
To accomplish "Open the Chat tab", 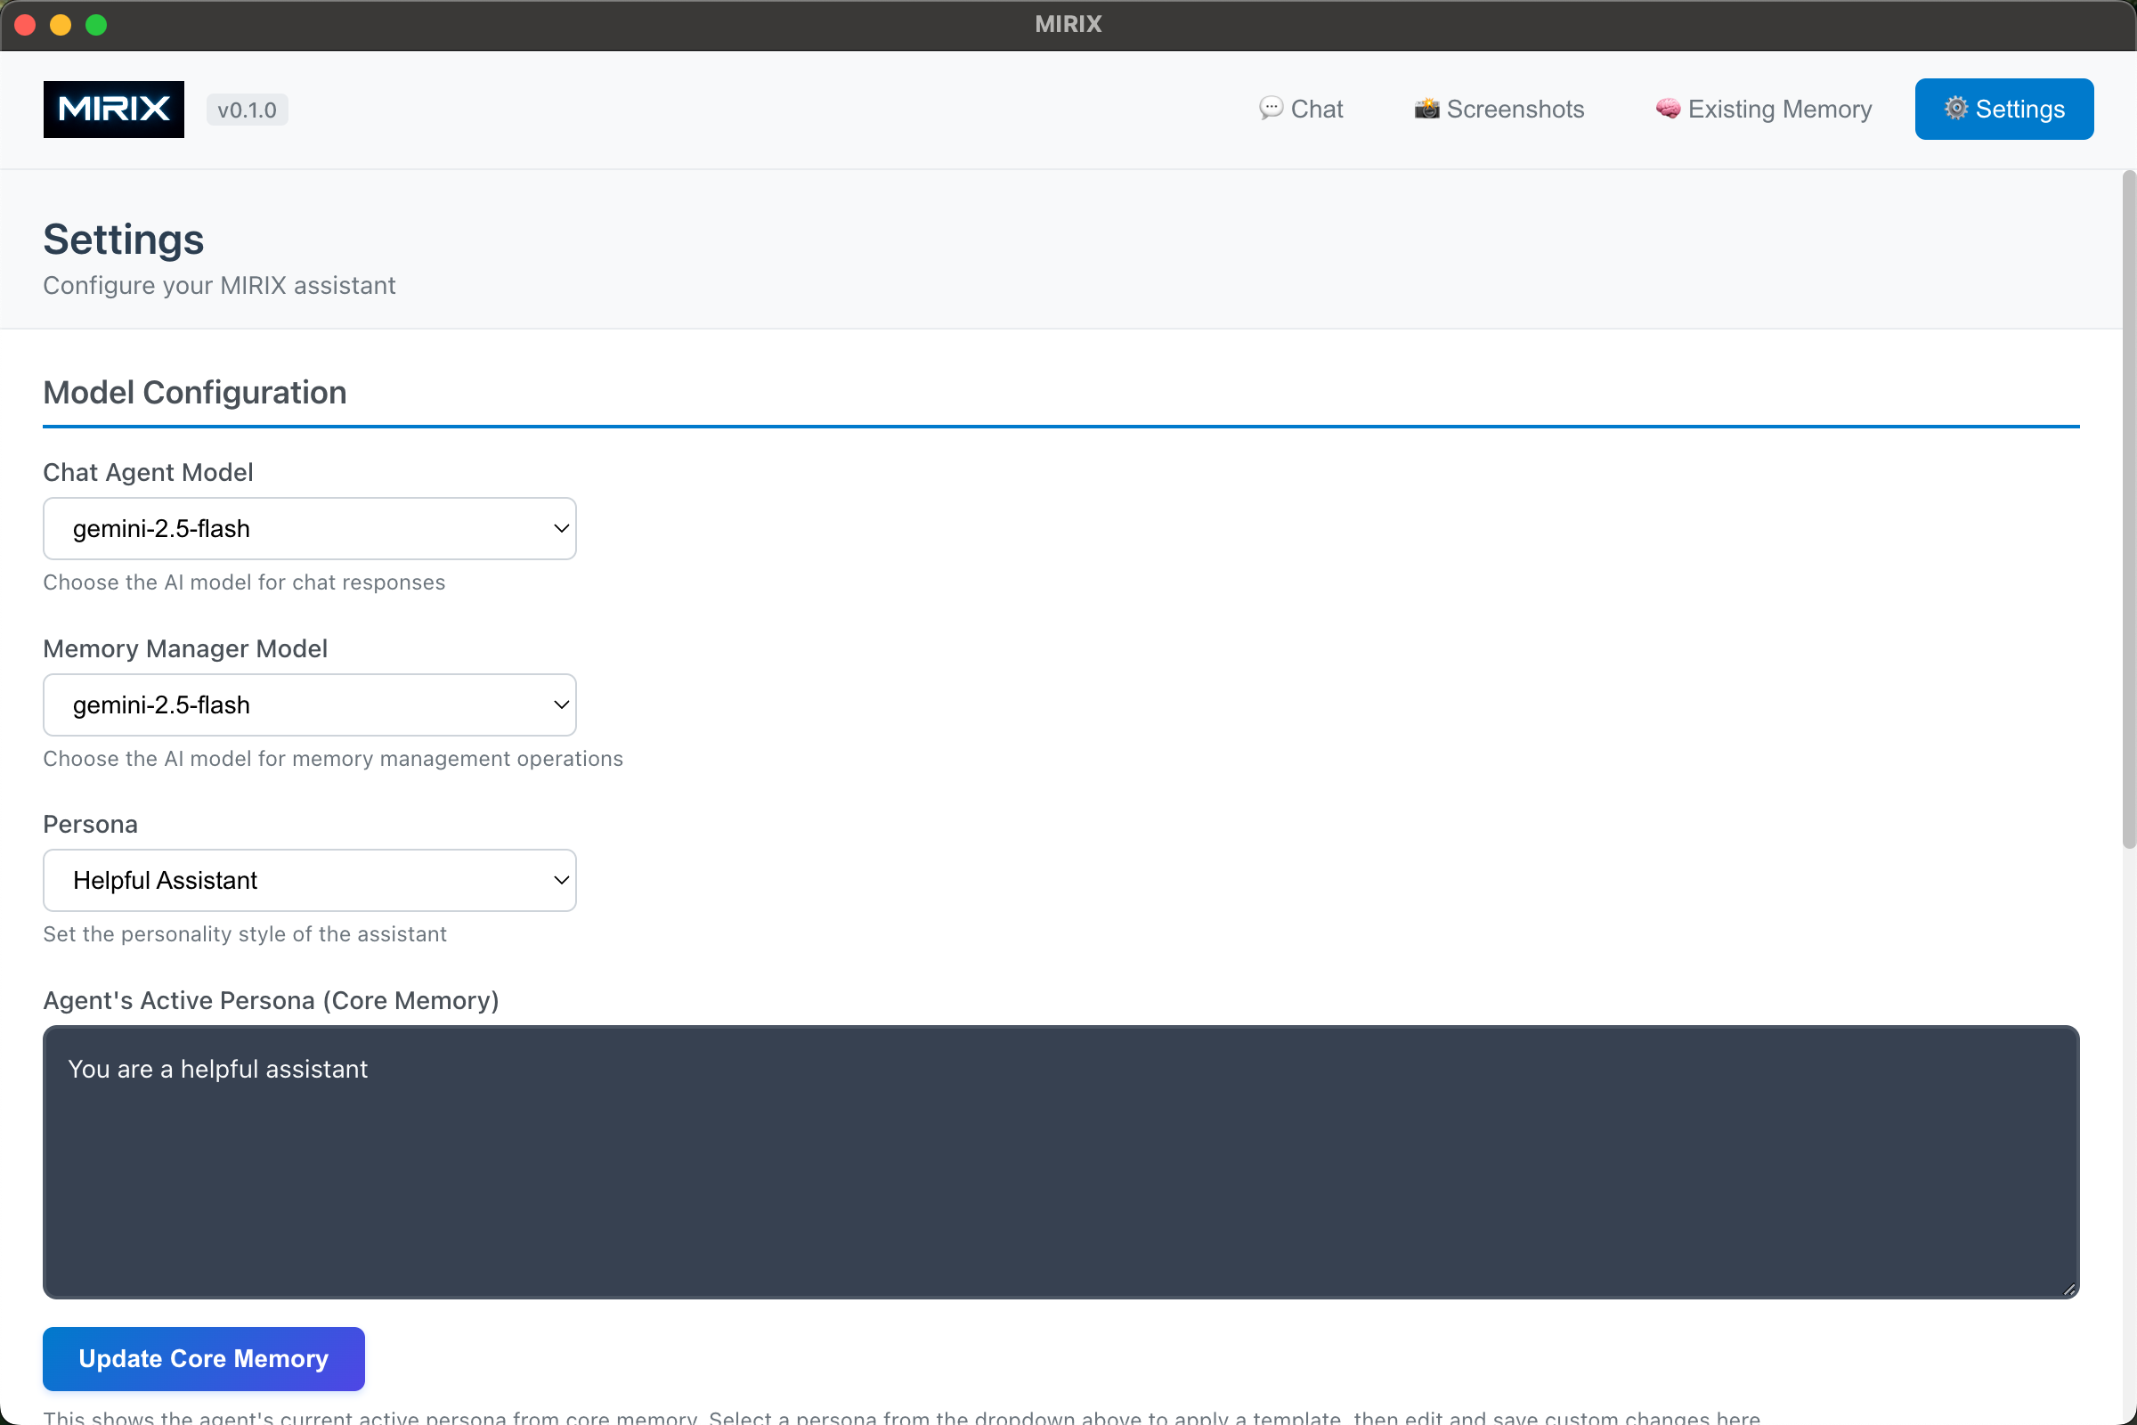I will [x=1300, y=109].
